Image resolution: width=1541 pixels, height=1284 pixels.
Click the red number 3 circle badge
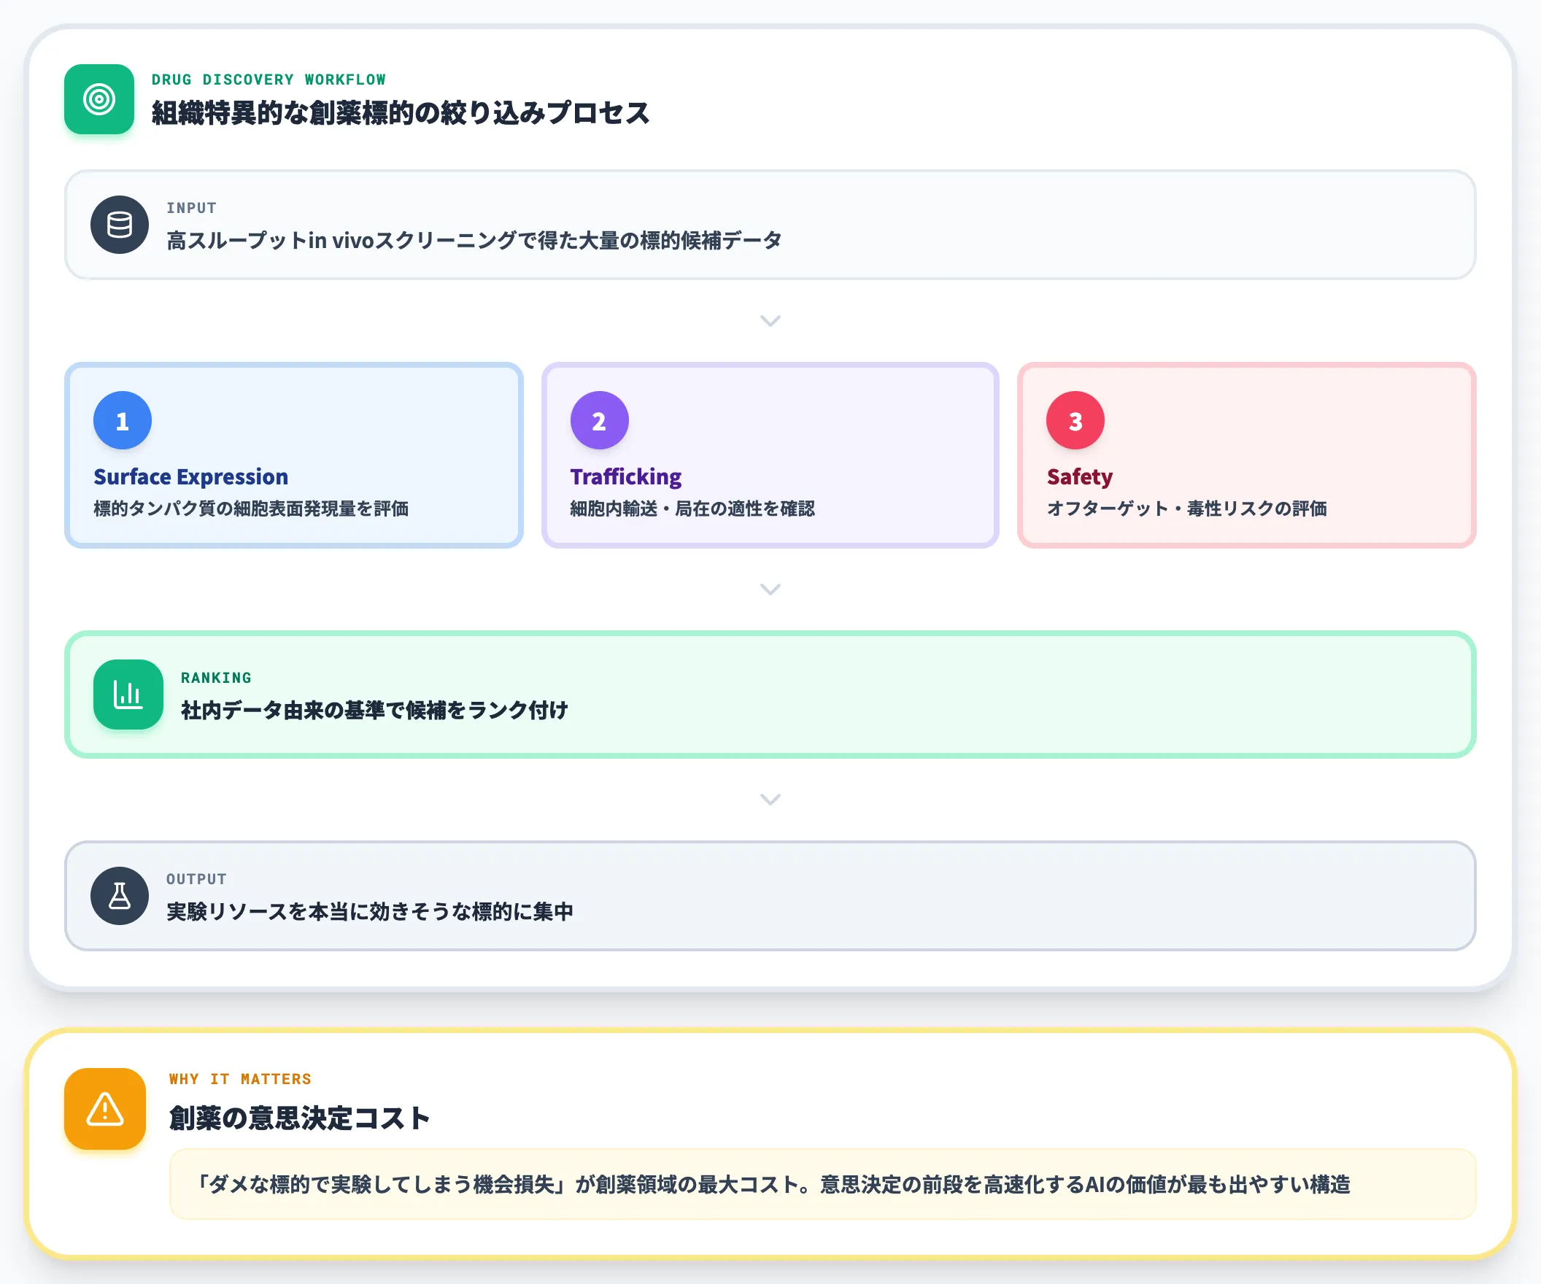point(1075,420)
